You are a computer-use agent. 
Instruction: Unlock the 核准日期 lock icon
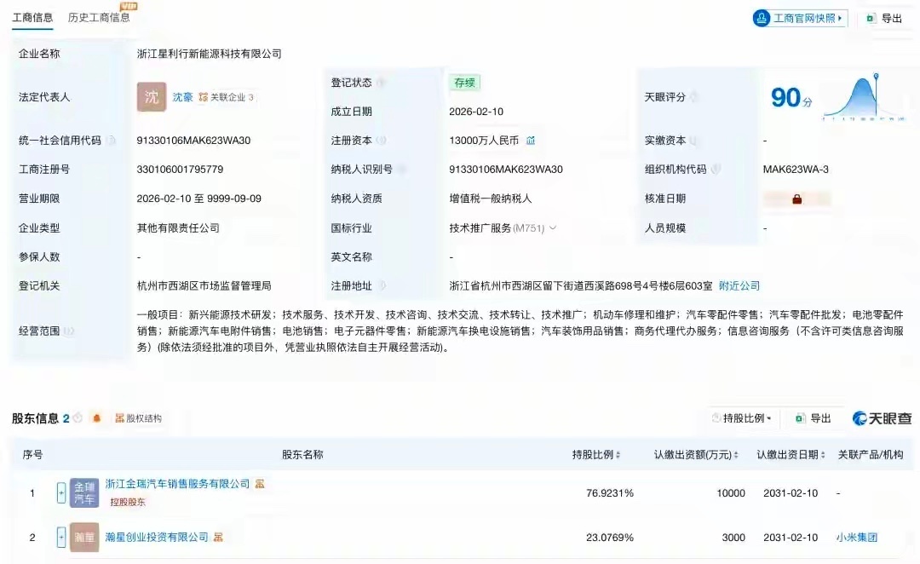796,199
